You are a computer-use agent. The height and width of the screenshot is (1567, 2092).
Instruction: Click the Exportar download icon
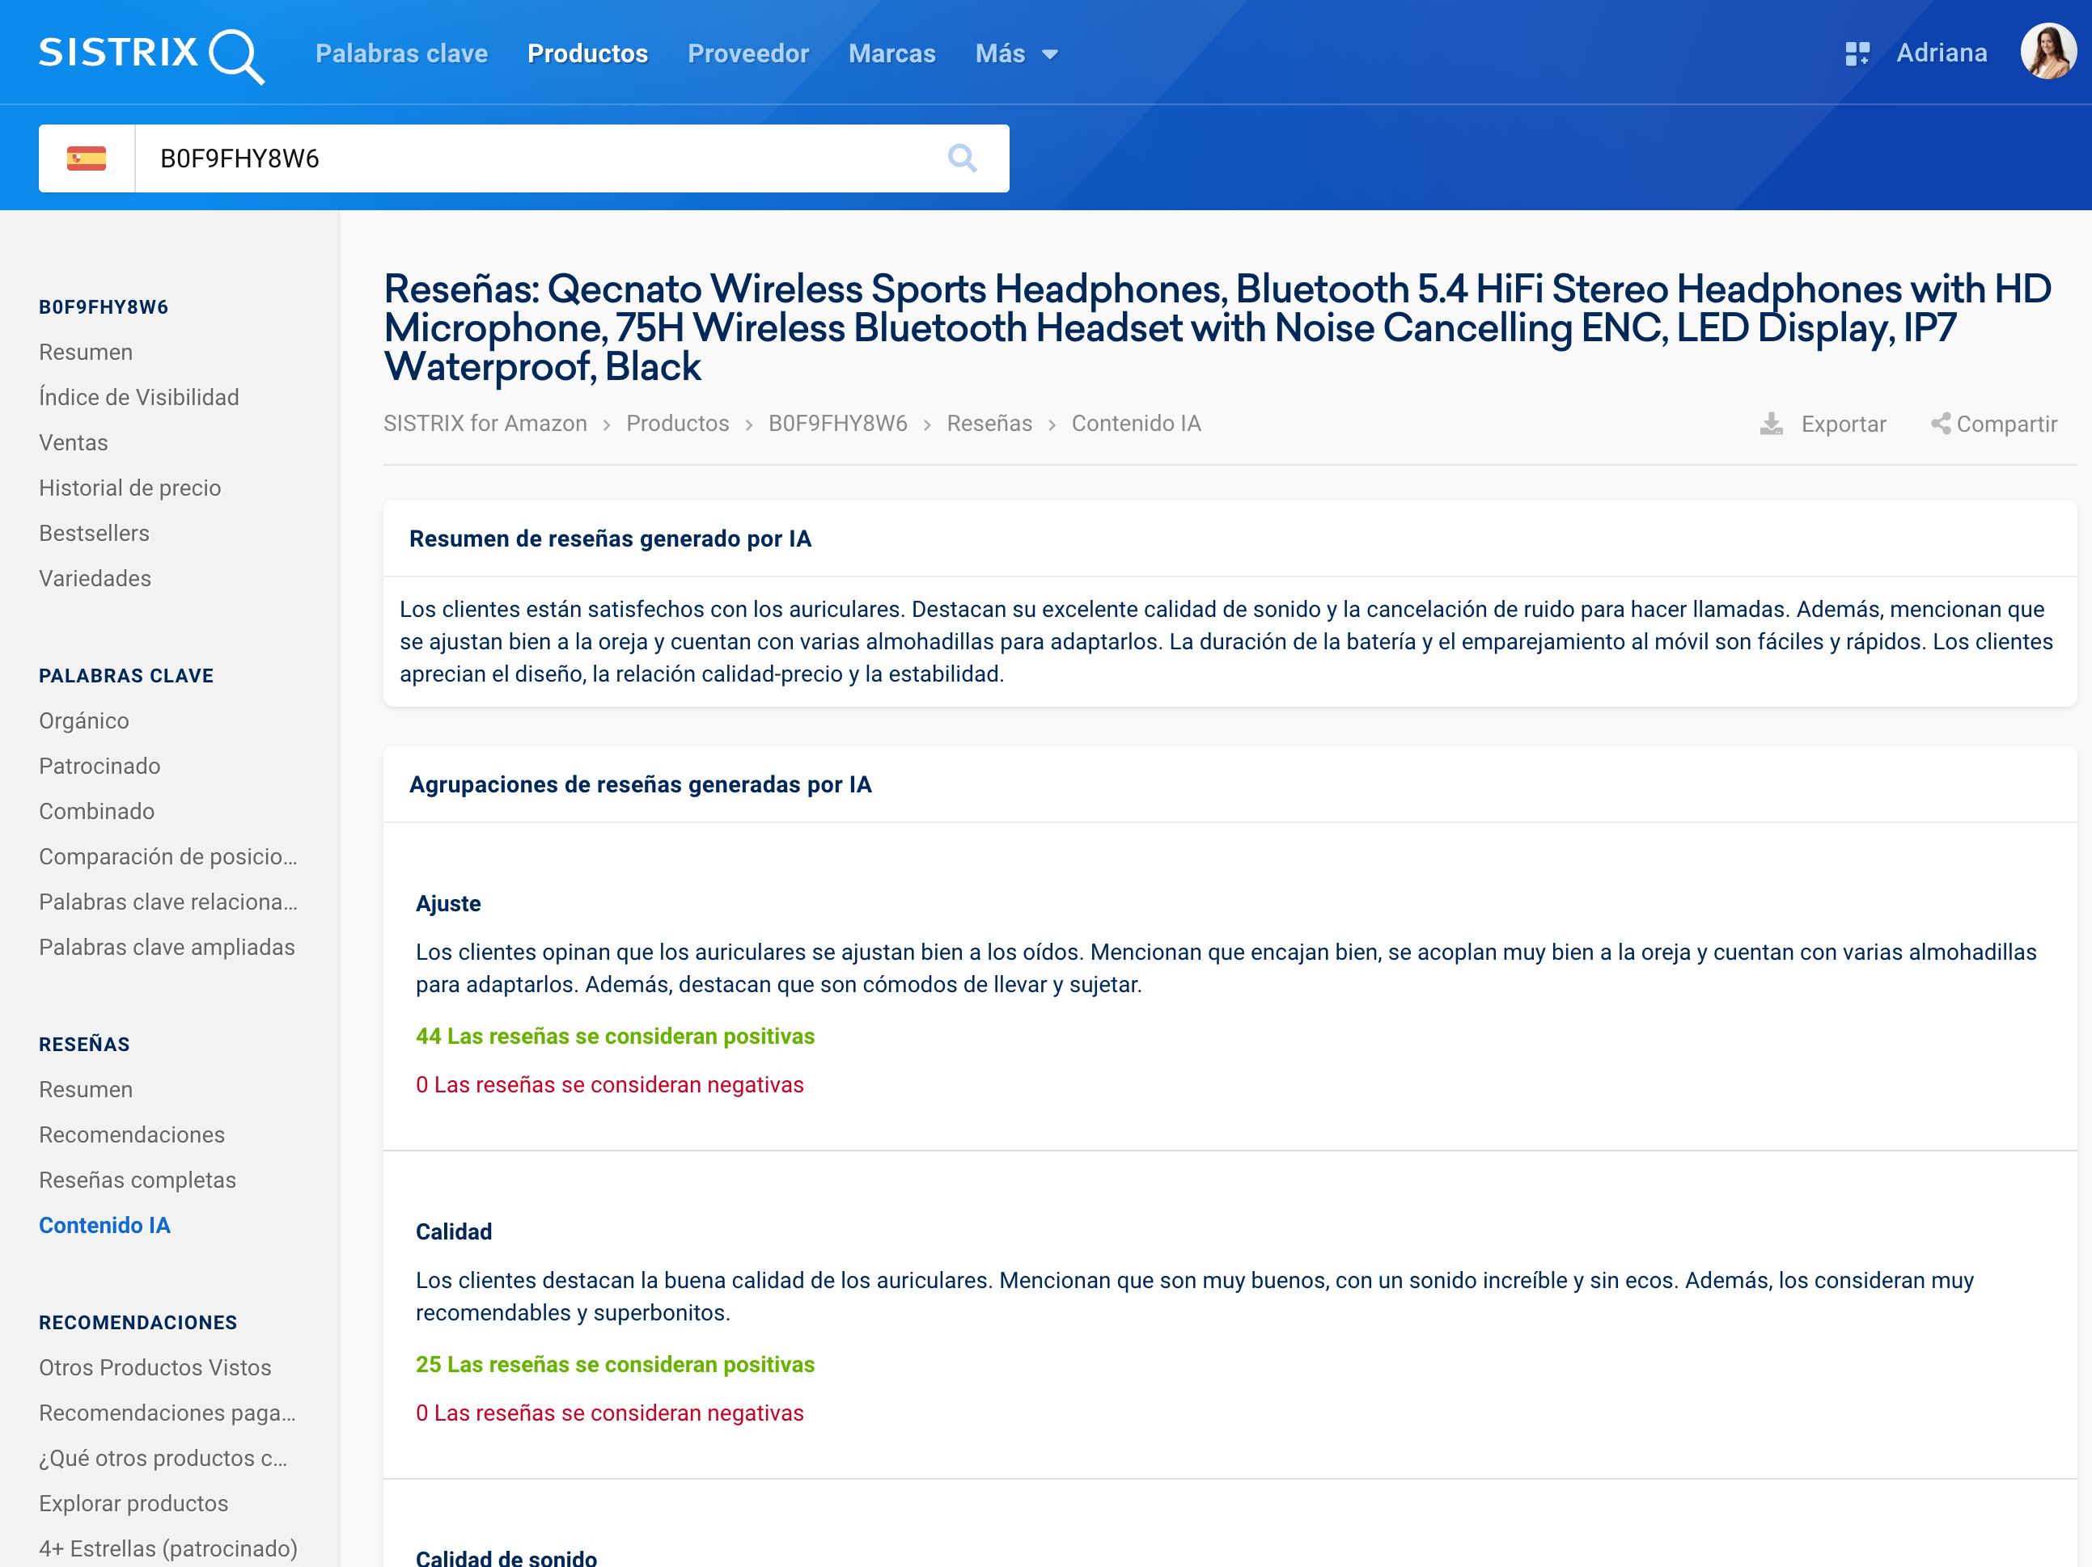tap(1771, 424)
